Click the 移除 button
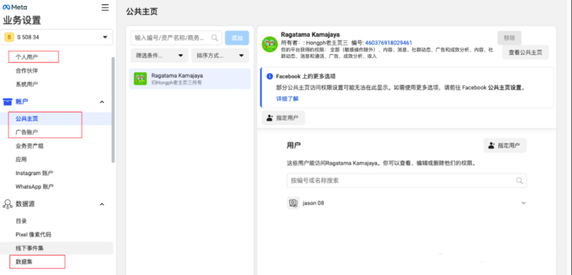Screen dimensions: 572x275 point(509,38)
